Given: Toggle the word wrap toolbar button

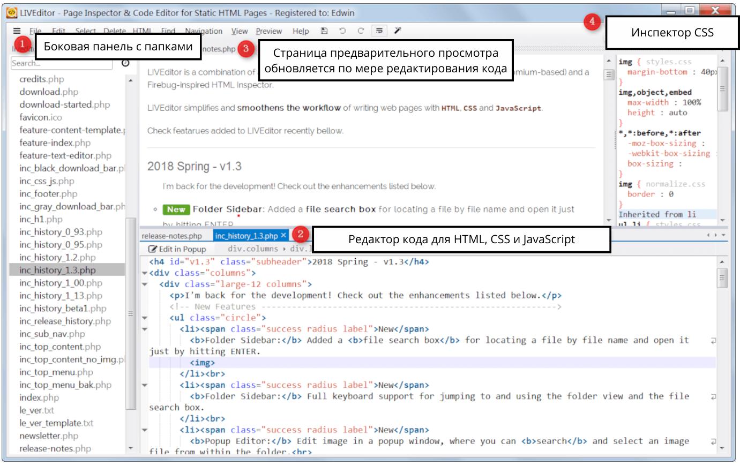Looking at the screenshot, I should tap(379, 32).
